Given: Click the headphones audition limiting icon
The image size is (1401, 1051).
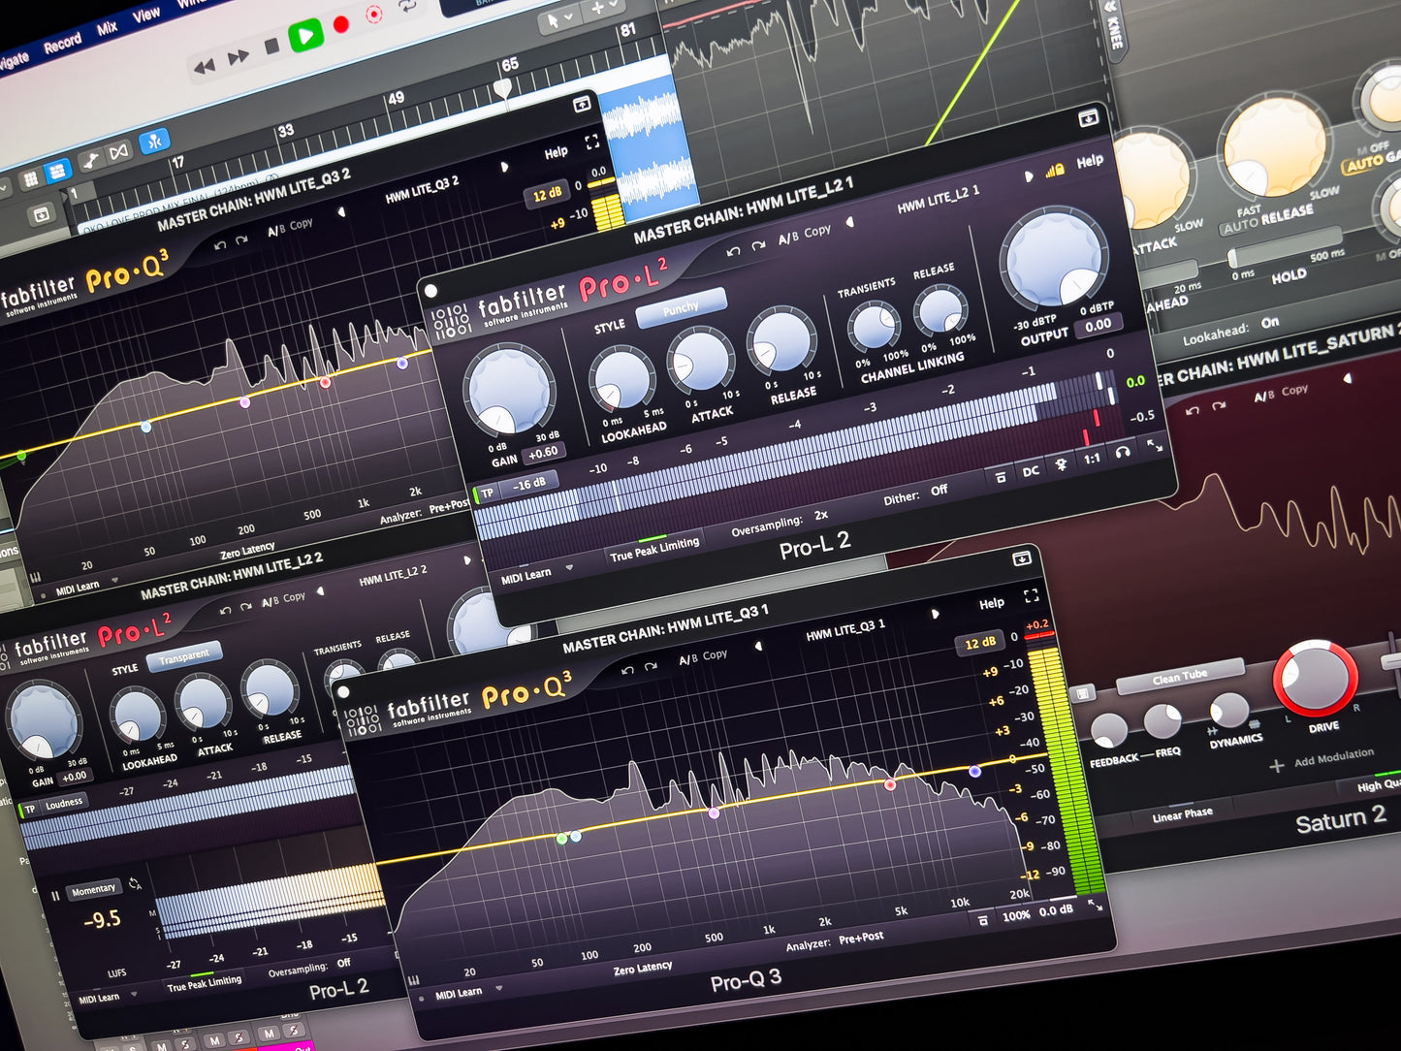Looking at the screenshot, I should (1123, 452).
